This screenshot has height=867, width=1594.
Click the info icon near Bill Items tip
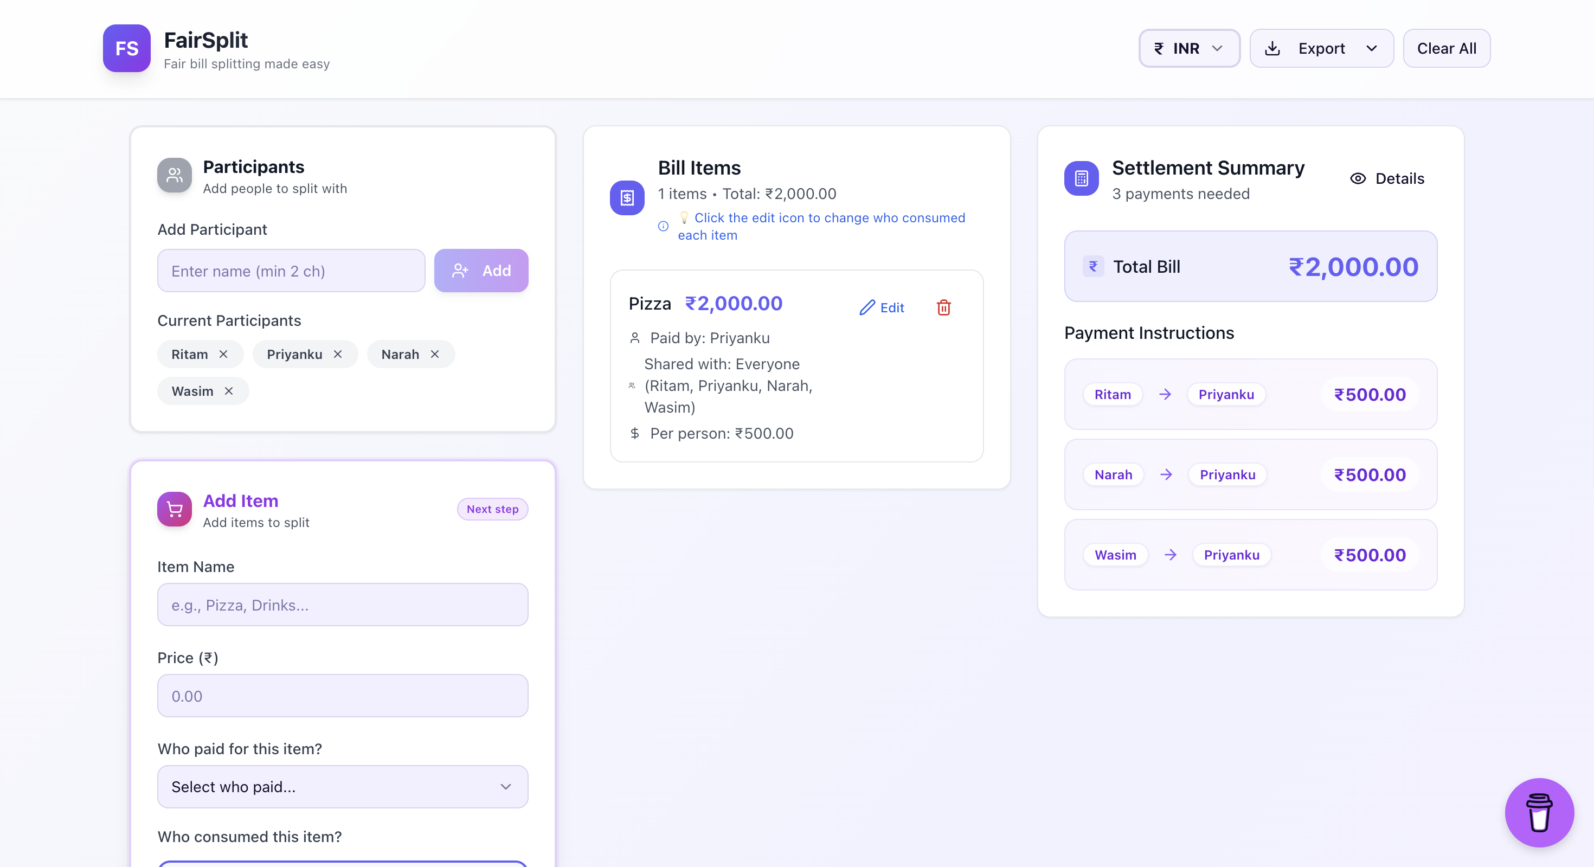(x=663, y=227)
